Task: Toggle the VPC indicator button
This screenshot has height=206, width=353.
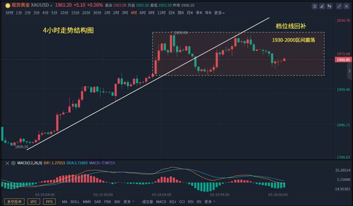Action: click(33, 202)
